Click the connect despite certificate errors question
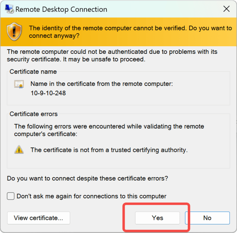This screenshot has width=237, height=233. point(87,178)
